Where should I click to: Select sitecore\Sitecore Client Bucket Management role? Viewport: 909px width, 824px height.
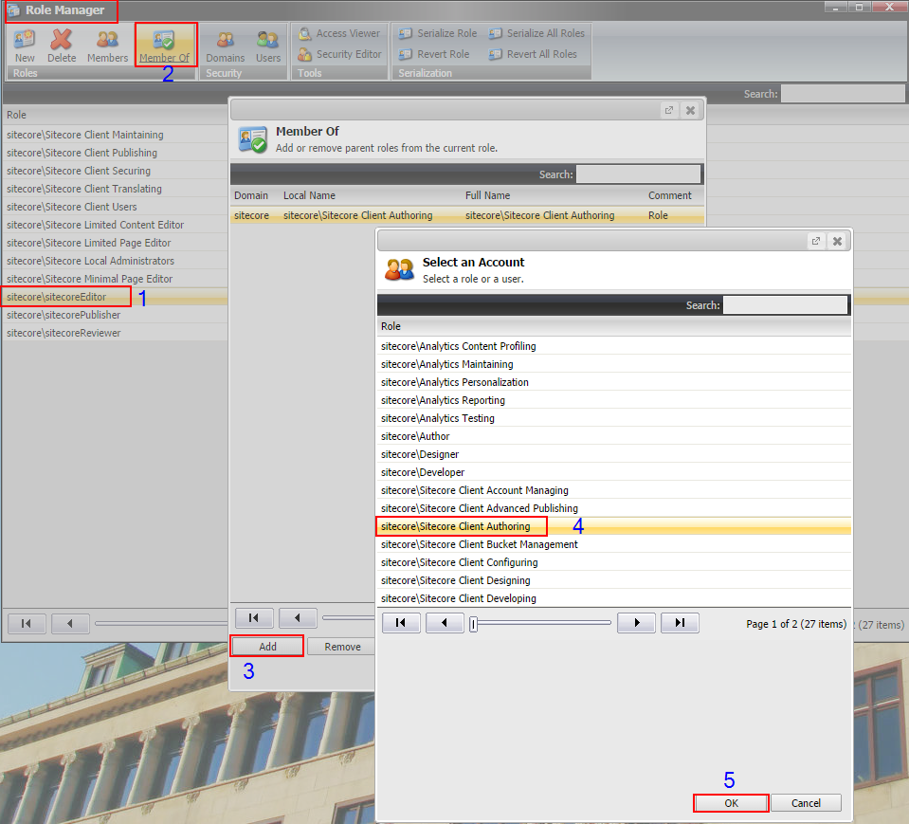click(x=614, y=544)
